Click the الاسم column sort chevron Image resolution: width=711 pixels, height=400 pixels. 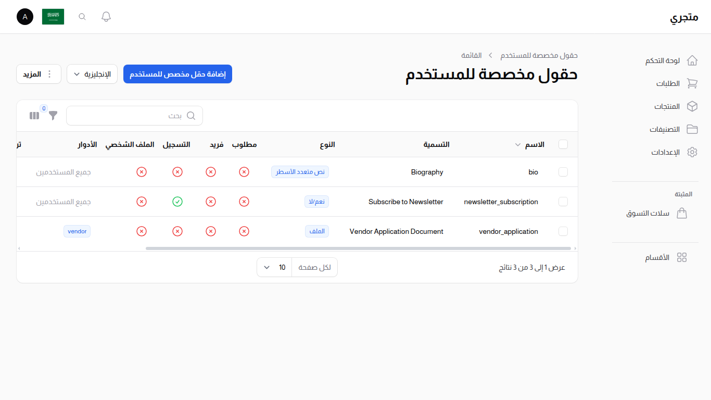click(x=518, y=145)
